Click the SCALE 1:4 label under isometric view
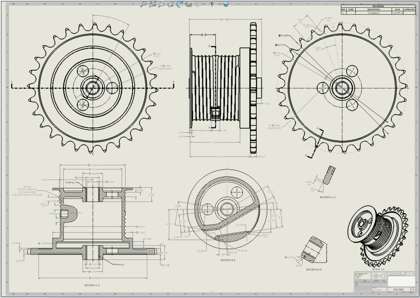Viewport: 420px width, 298px height. pos(378,269)
